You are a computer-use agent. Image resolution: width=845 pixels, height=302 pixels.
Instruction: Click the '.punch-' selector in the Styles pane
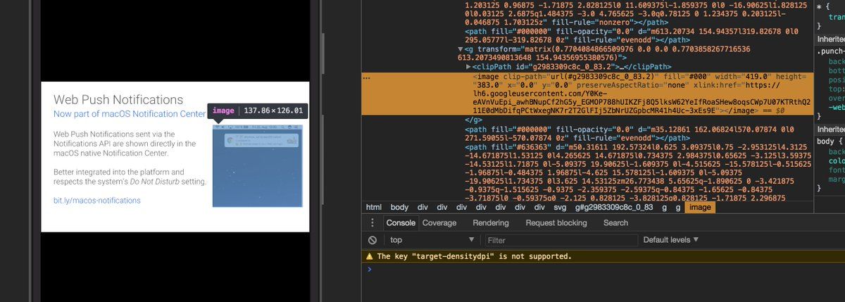(x=831, y=51)
